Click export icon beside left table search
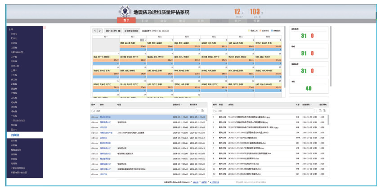Viewport: 381px width, 190px height. click(203, 110)
